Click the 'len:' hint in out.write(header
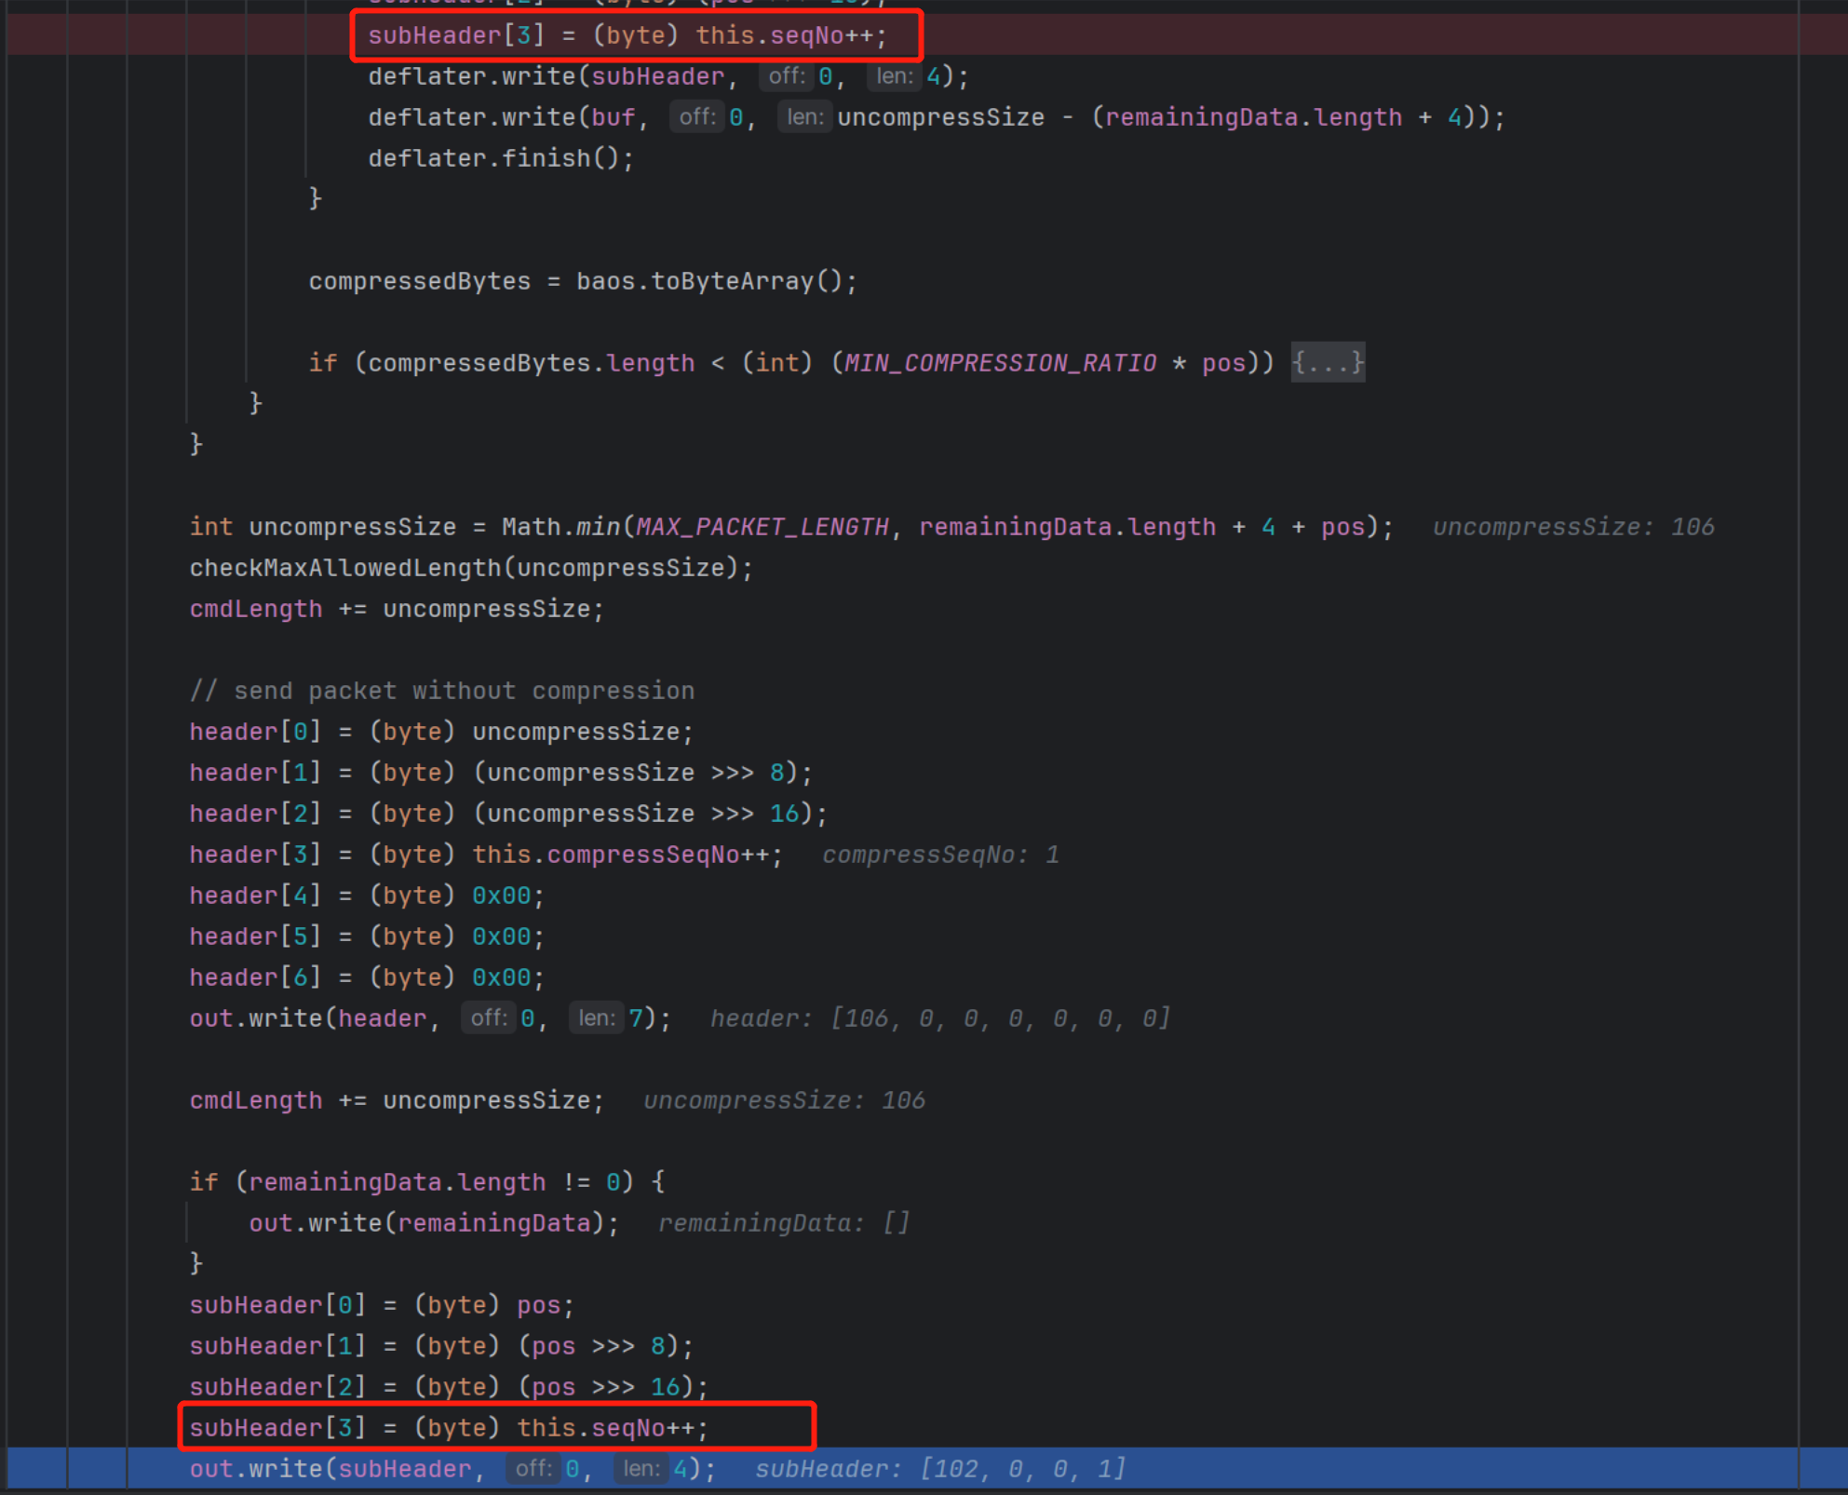 [596, 1018]
